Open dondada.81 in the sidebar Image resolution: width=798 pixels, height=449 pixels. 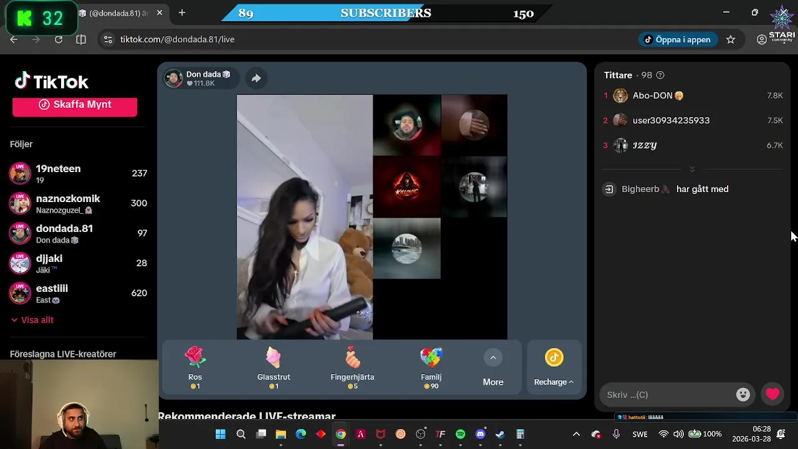point(78,233)
